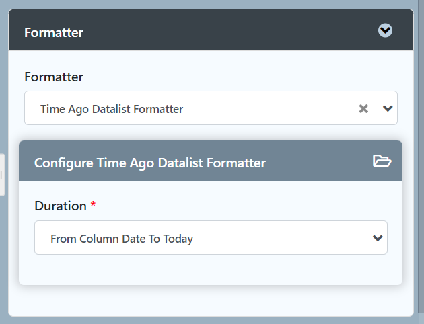The width and height of the screenshot is (424, 324).
Task: Open the folder icon in the Configure header
Action: 382,161
